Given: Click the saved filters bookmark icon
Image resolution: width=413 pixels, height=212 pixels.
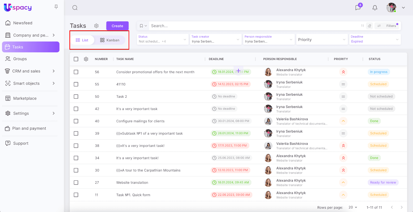Looking at the screenshot, I should [141, 26].
